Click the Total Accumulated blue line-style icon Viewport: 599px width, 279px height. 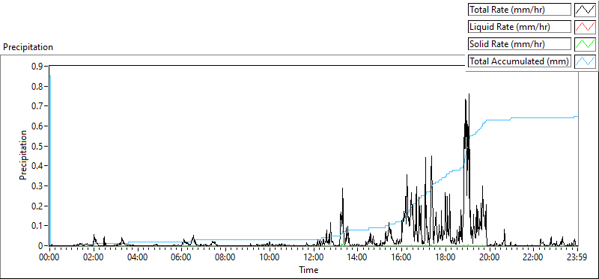click(586, 61)
